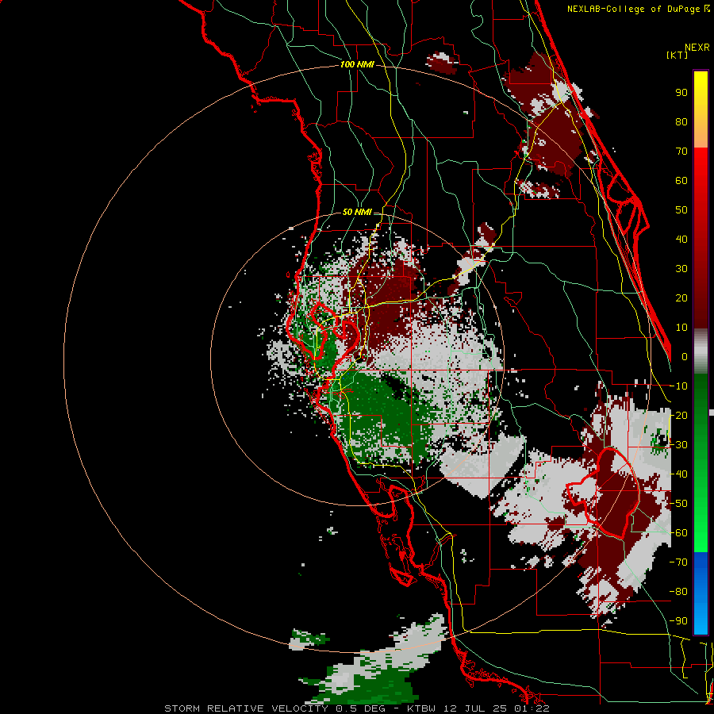Pick the gray segment at 0 on the scale

coord(701,351)
